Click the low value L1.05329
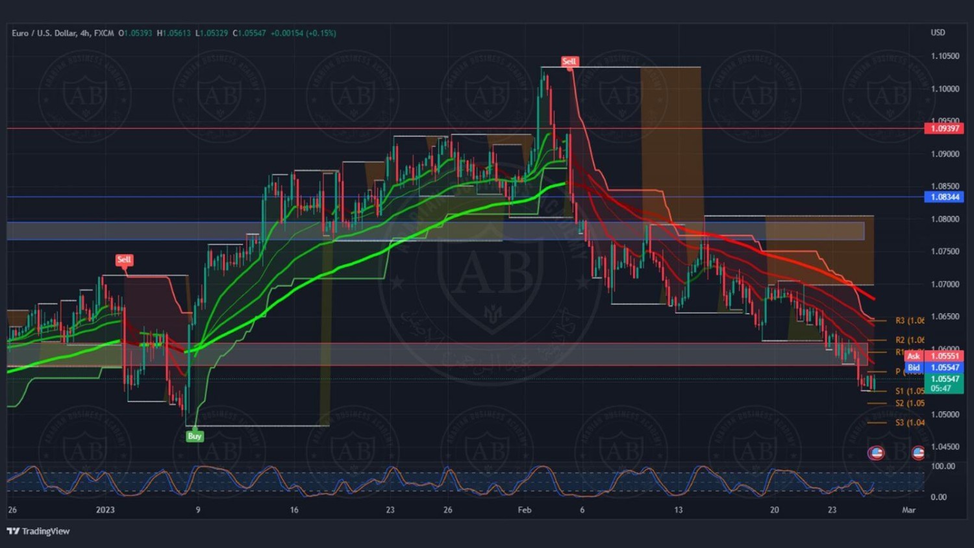Image resolution: width=974 pixels, height=548 pixels. (212, 33)
